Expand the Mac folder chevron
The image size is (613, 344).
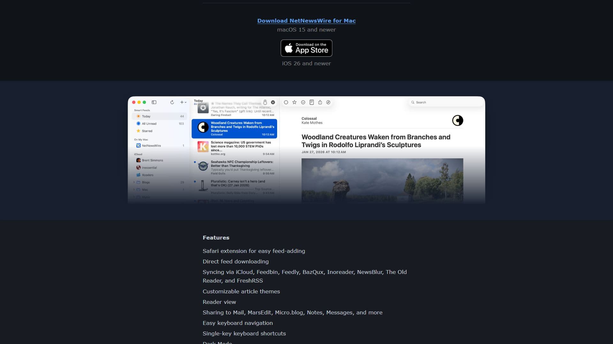pyautogui.click(x=134, y=190)
